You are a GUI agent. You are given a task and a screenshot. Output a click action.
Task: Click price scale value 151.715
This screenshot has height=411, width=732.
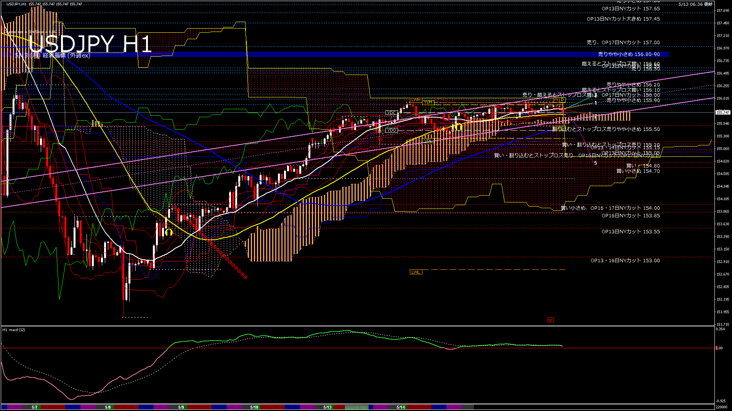pyautogui.click(x=723, y=325)
